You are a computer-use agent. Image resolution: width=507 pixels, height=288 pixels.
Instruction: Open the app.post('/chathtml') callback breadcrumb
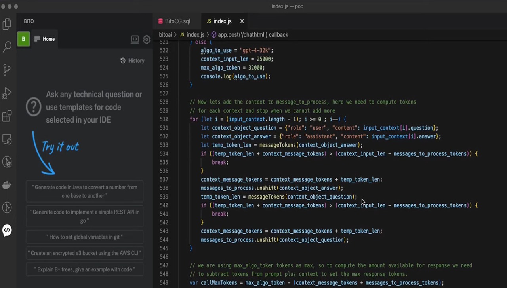pyautogui.click(x=253, y=35)
